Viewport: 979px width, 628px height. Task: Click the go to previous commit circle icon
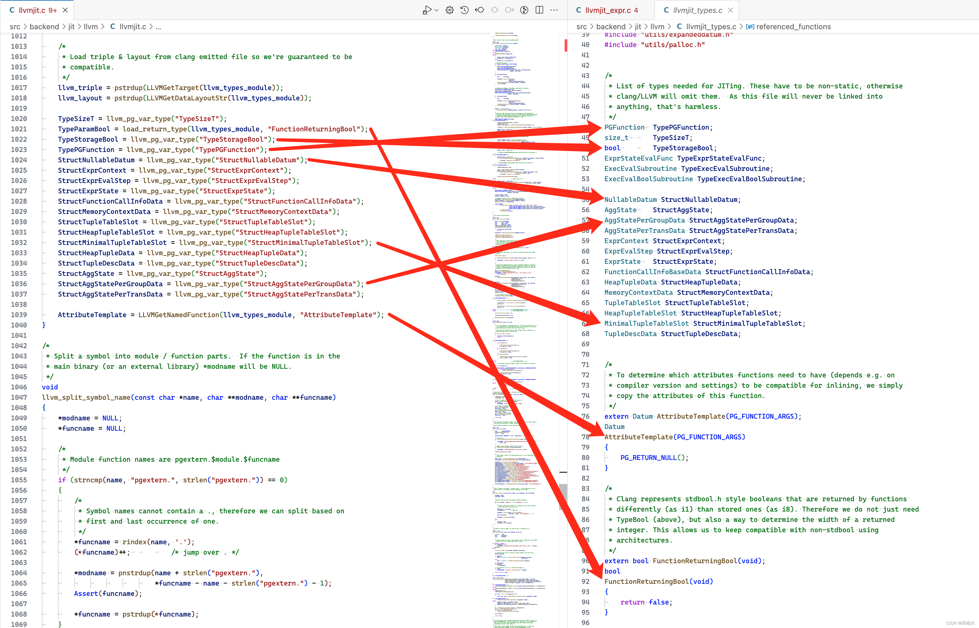(495, 10)
